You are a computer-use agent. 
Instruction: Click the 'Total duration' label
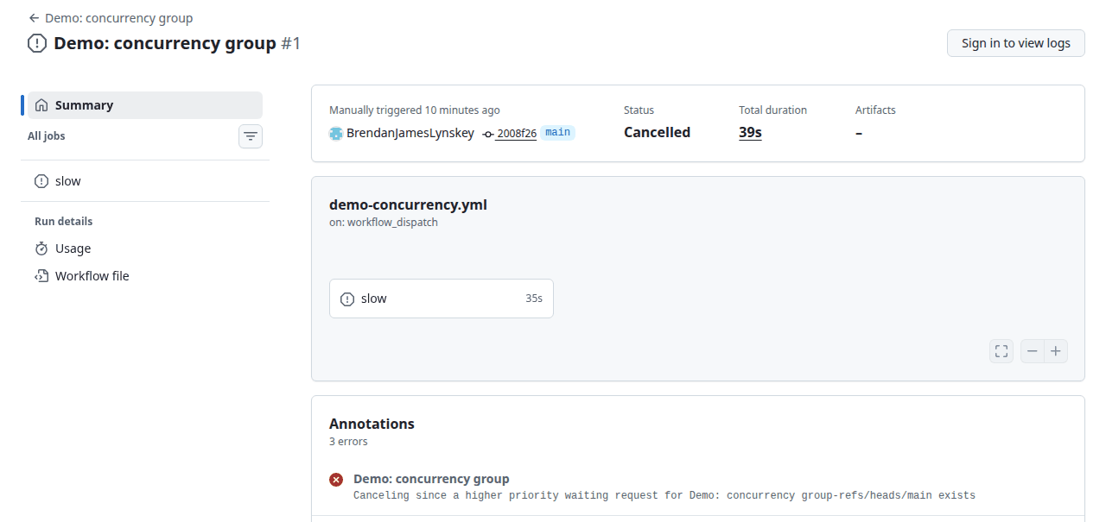[x=772, y=110]
